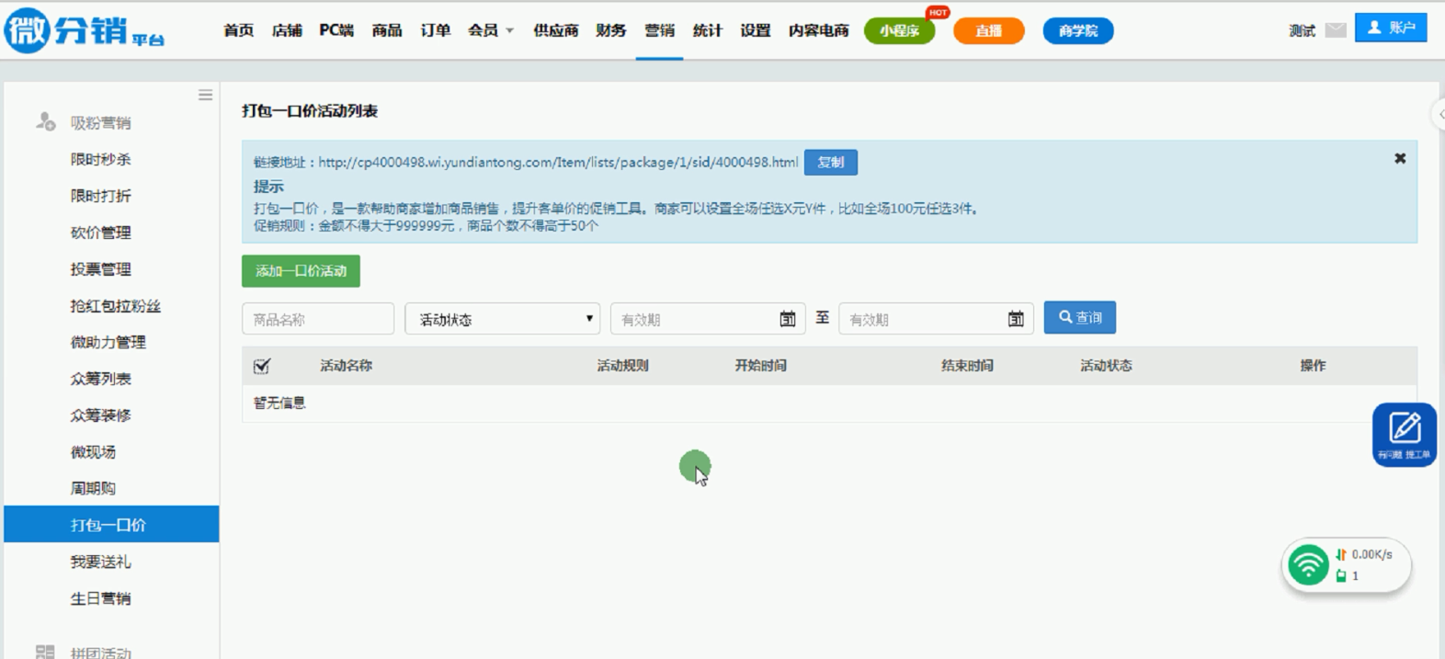The height and width of the screenshot is (659, 1445).
Task: Click the 商品名称 input field
Action: click(318, 319)
